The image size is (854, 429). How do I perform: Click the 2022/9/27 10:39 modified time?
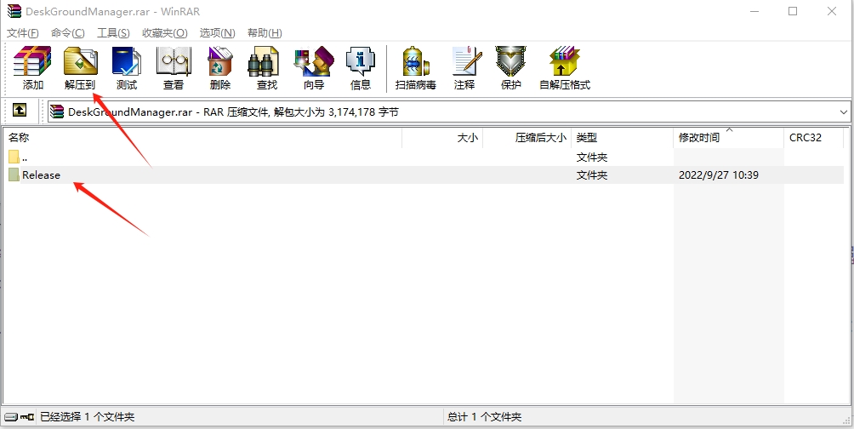point(719,175)
